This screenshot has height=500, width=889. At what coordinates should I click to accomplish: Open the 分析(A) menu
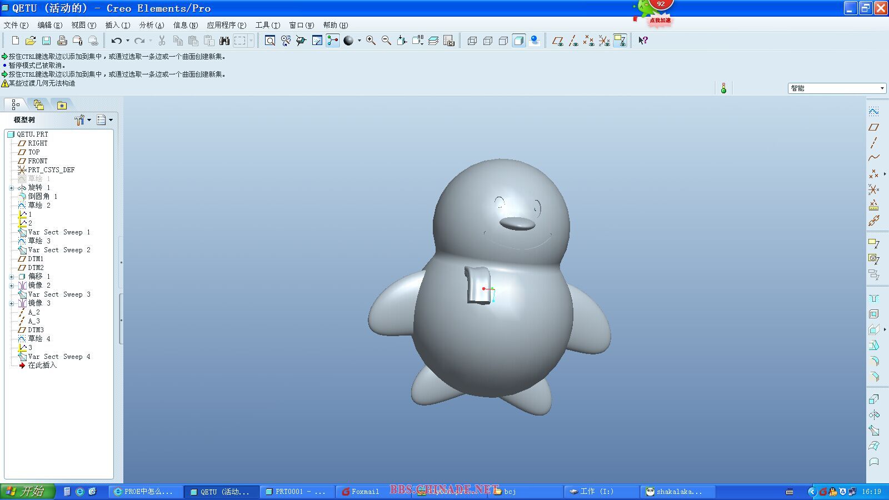[152, 25]
